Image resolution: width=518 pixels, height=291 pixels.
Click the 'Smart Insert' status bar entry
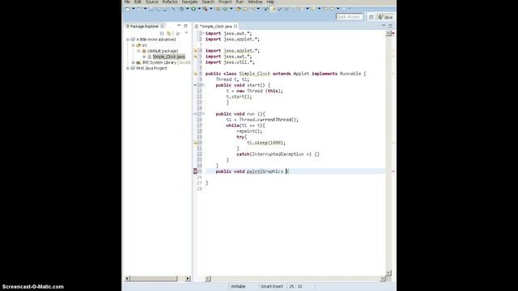272,286
